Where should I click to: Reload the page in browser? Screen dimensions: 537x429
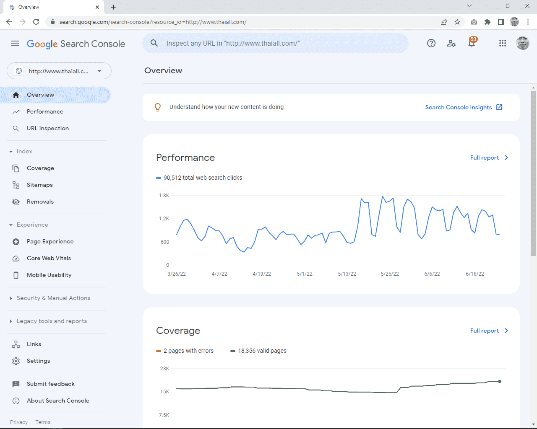36,22
